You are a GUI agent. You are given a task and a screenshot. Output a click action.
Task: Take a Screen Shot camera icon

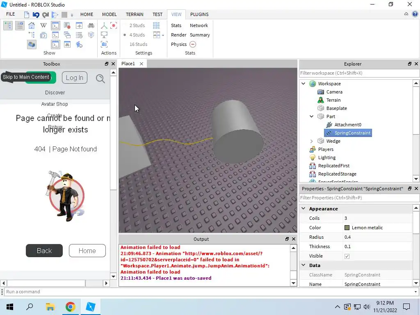coord(104,44)
